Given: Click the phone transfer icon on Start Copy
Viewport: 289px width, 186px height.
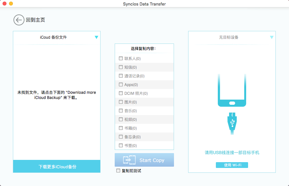Looking at the screenshot, I should click(x=130, y=160).
